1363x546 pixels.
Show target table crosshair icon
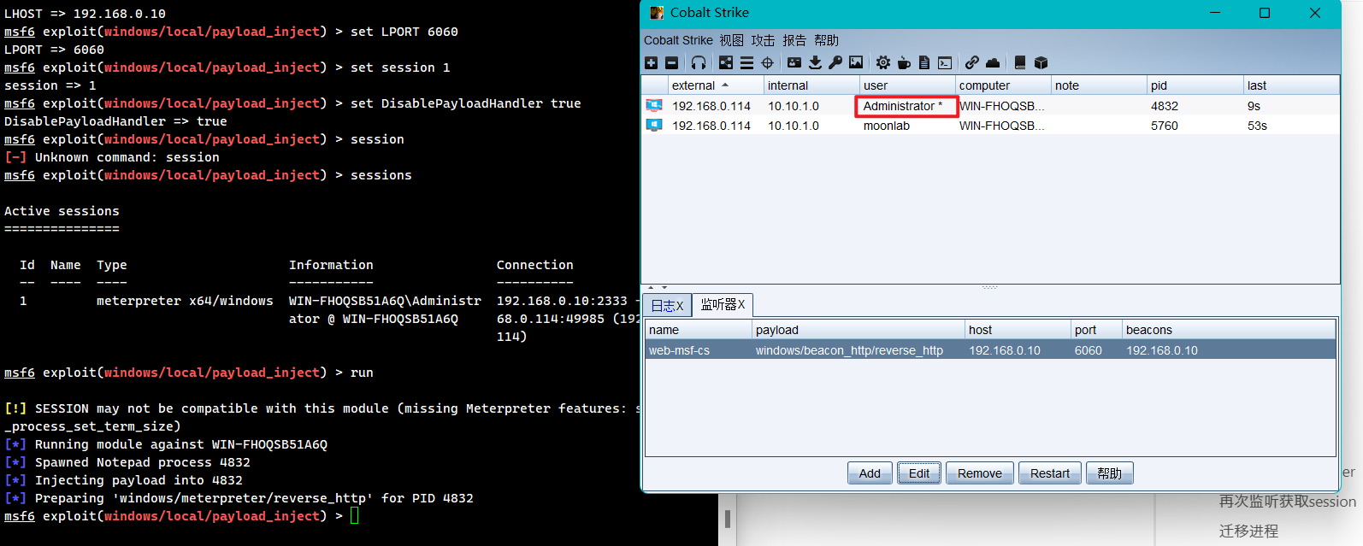click(x=767, y=62)
